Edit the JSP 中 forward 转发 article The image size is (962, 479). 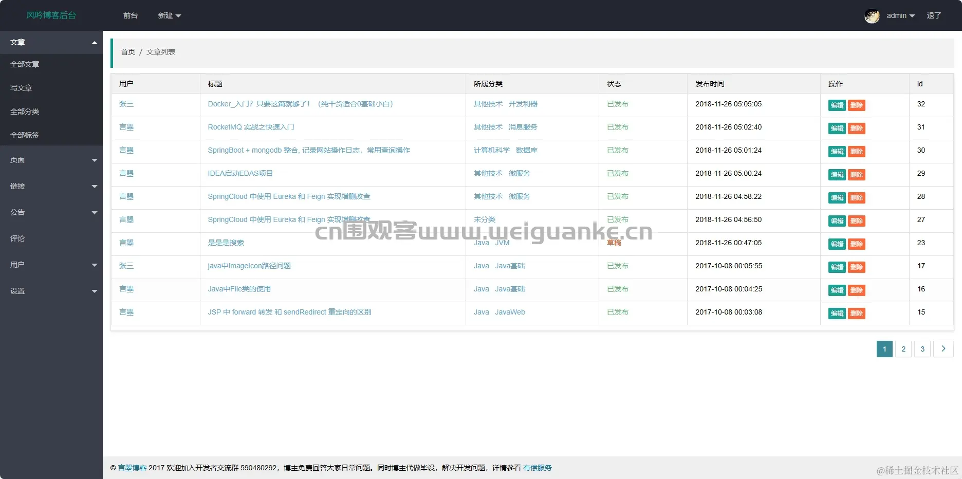tap(837, 314)
